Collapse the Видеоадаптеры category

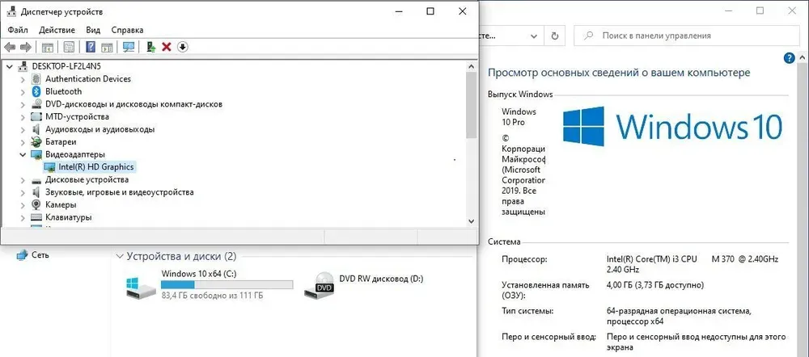22,154
